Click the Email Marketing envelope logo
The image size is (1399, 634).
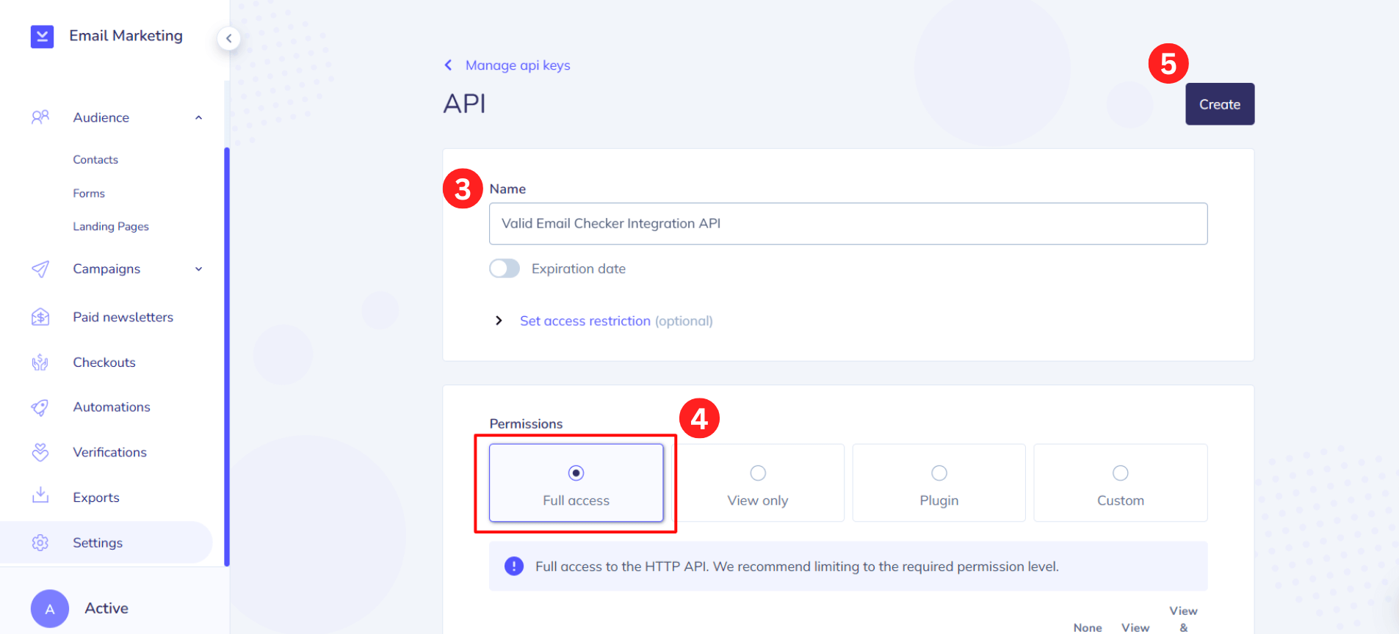pos(42,36)
